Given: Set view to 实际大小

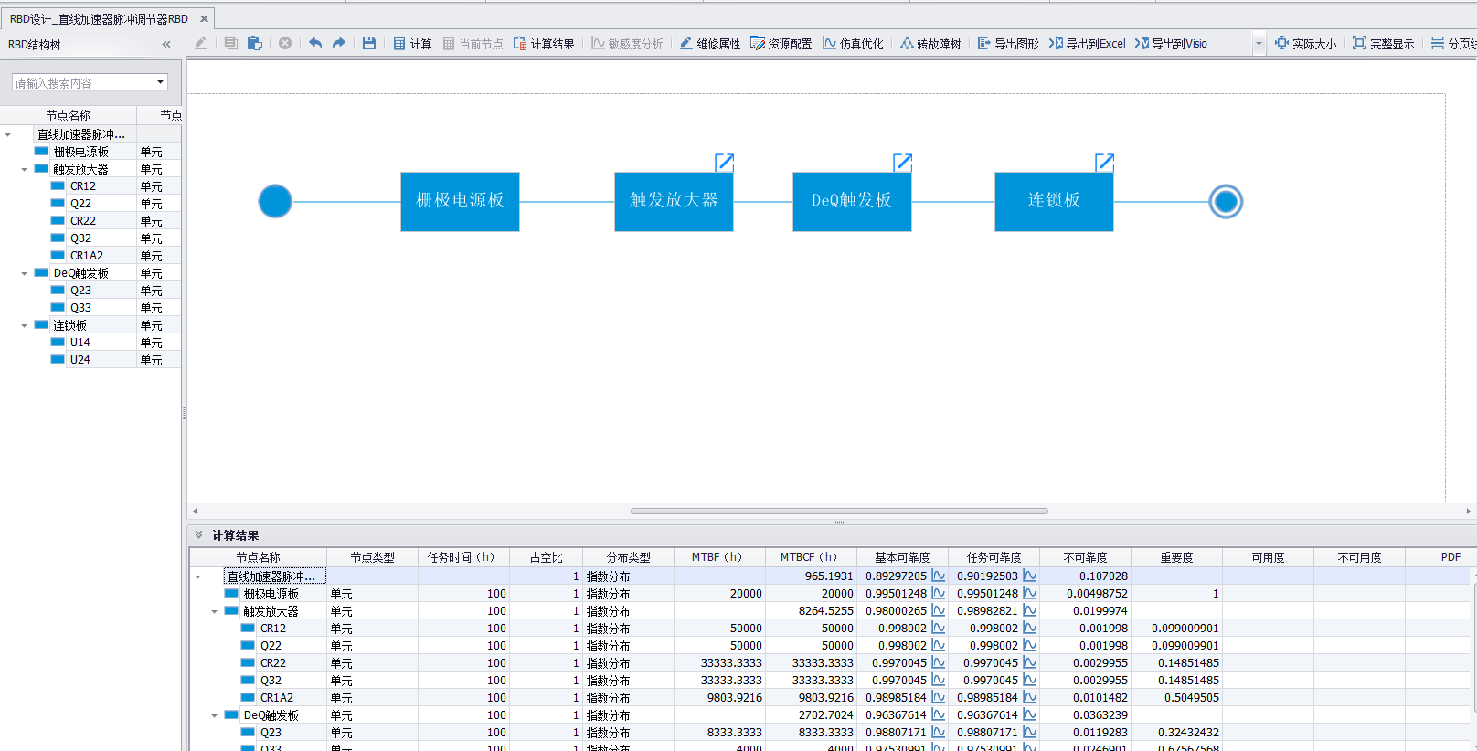Looking at the screenshot, I should click(1306, 43).
